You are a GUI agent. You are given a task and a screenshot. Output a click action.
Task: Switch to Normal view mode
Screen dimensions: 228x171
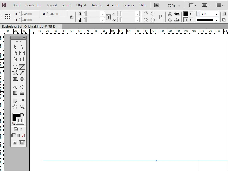tap(15, 143)
